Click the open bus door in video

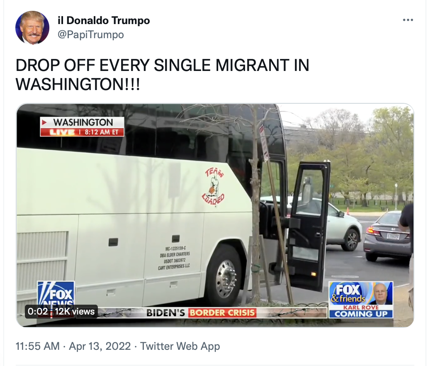click(x=309, y=226)
